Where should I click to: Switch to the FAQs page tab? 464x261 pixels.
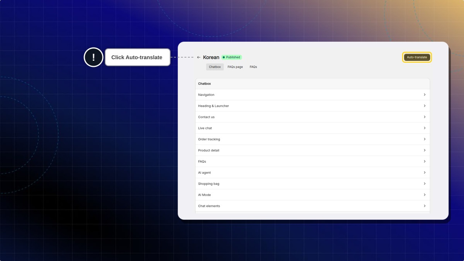[x=235, y=67]
